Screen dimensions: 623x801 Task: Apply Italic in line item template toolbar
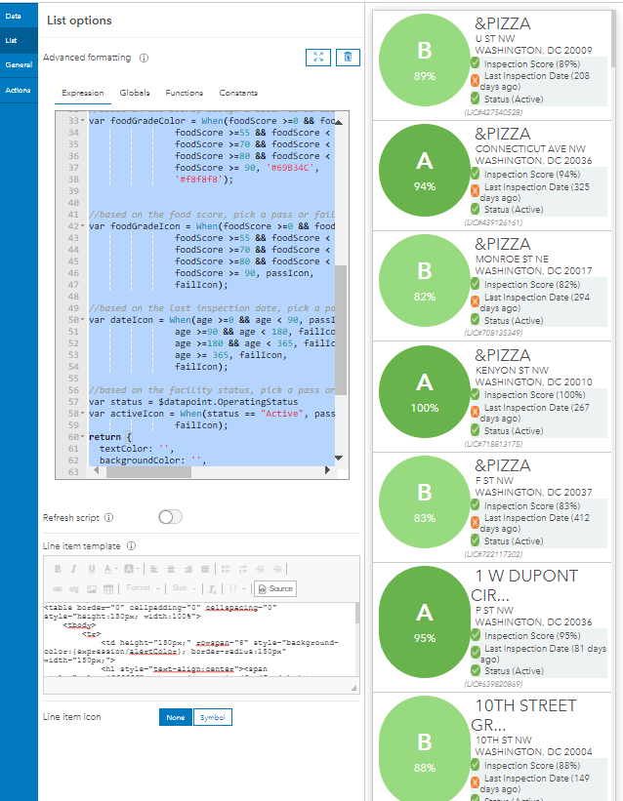(x=73, y=569)
